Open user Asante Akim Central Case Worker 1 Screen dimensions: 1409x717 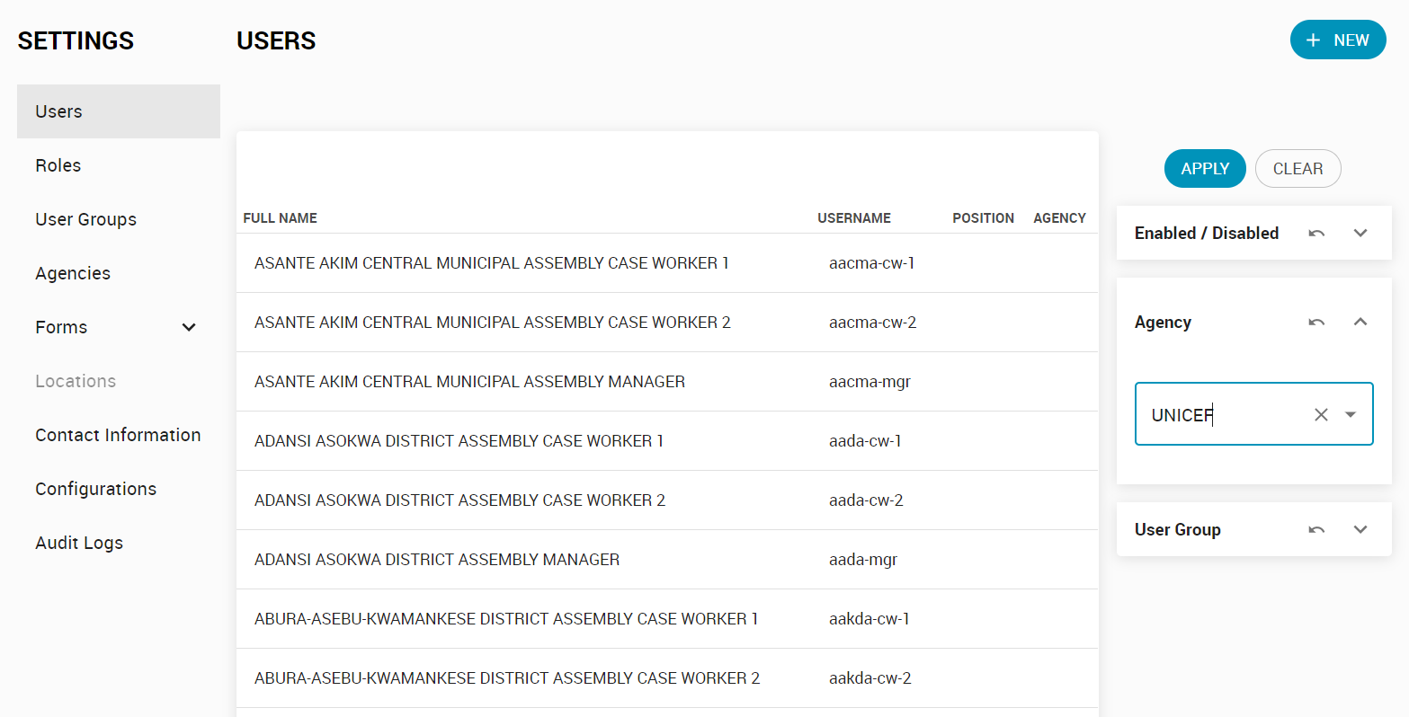pos(667,263)
